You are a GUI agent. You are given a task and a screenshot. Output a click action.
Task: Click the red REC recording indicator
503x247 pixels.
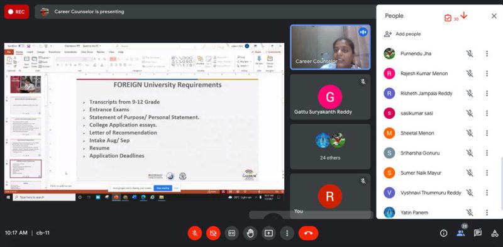pyautogui.click(x=16, y=12)
